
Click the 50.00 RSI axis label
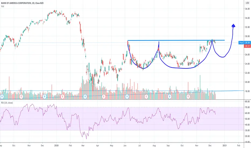click(x=247, y=119)
